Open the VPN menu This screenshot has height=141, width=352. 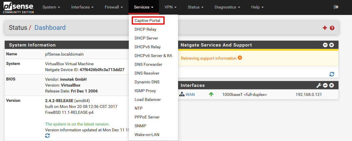170,7
